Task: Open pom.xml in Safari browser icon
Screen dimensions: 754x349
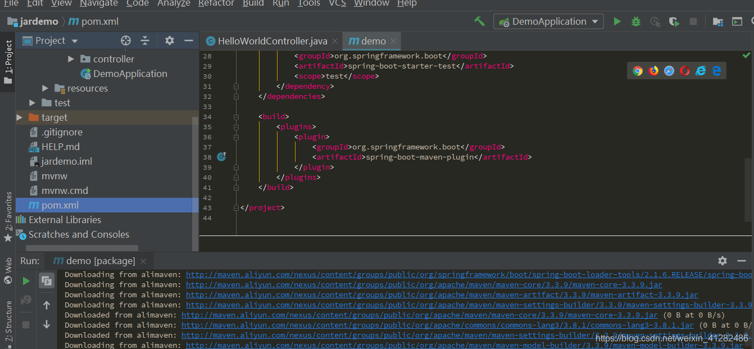Action: pyautogui.click(x=669, y=70)
